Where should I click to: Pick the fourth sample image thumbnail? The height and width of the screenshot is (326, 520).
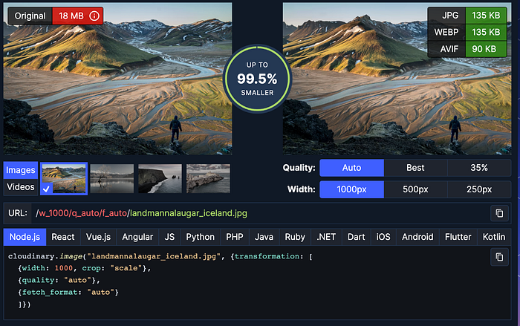pyautogui.click(x=208, y=179)
